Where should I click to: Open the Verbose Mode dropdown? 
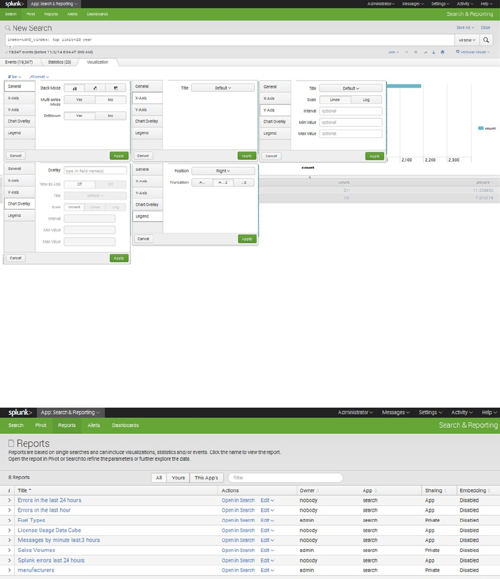pos(473,52)
